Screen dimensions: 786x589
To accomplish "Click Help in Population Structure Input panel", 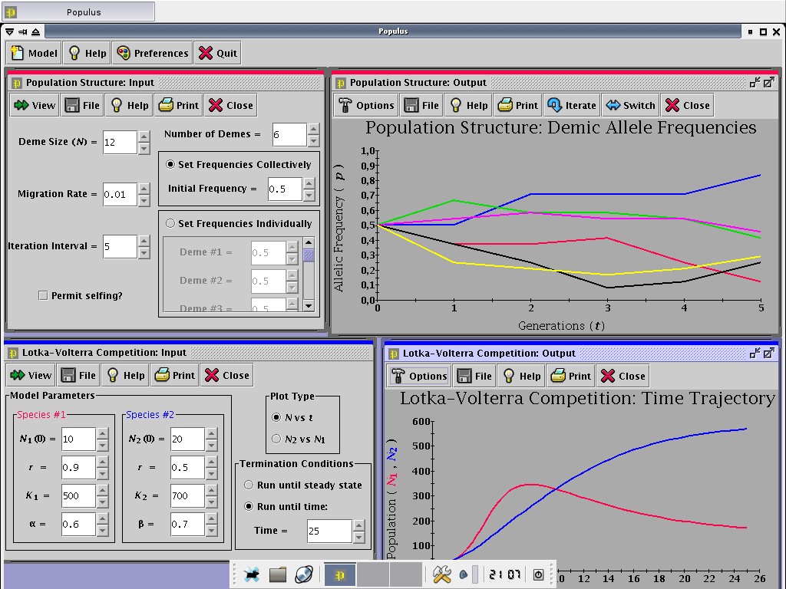I will click(129, 105).
